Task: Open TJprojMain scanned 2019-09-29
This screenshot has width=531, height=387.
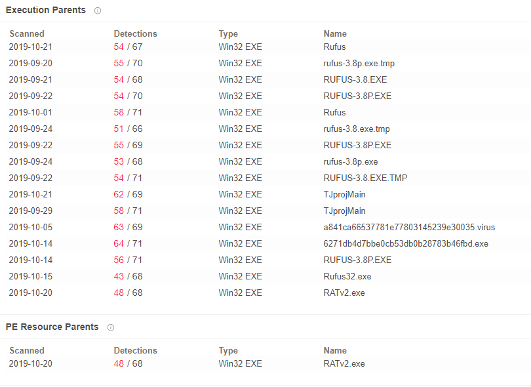Action: 344,211
